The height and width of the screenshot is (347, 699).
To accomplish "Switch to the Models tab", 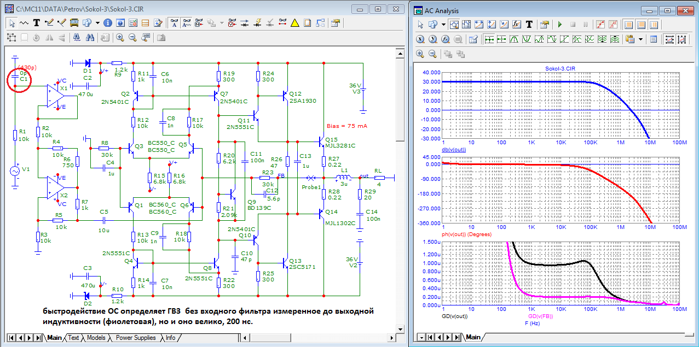I will point(96,338).
